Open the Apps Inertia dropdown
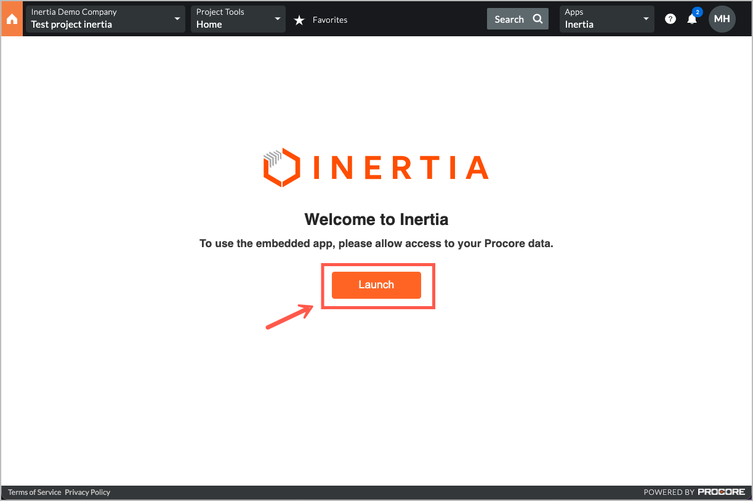The image size is (753, 501). click(606, 19)
